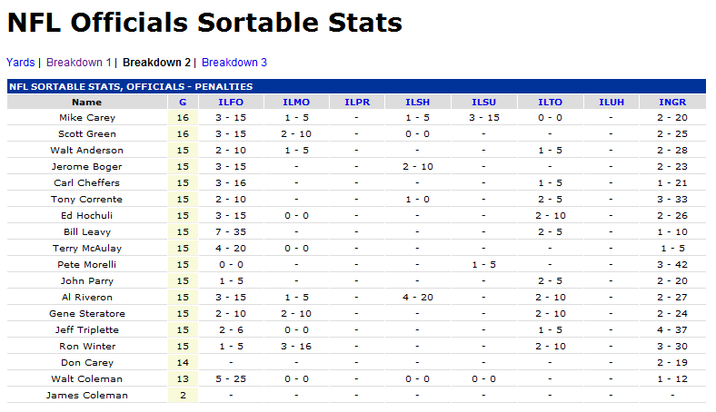Screen dimensions: 716x412
Task: Open the Breakdown 3 tab
Action: pyautogui.click(x=234, y=63)
